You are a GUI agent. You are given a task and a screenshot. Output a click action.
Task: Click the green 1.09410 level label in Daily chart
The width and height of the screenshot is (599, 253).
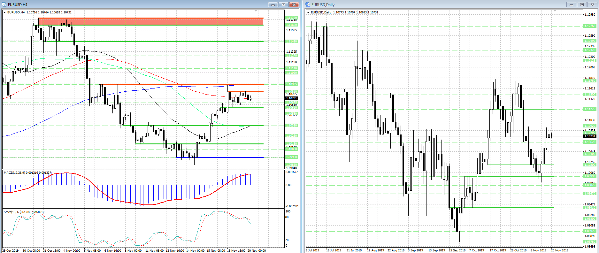tap(590, 208)
